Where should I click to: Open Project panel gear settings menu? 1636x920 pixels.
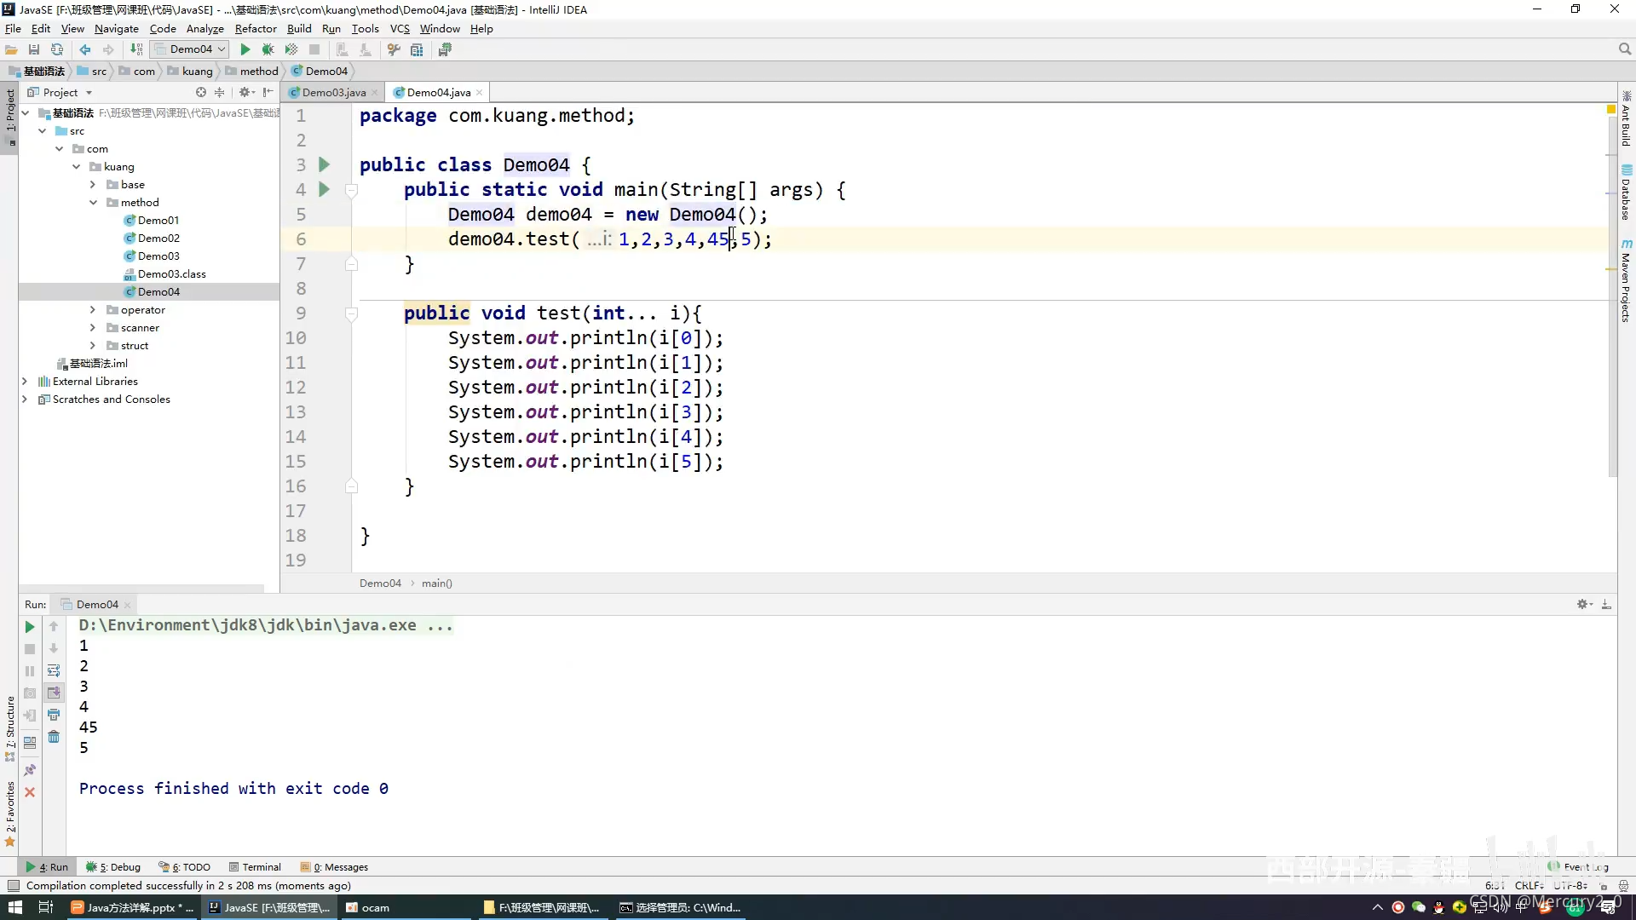246,92
